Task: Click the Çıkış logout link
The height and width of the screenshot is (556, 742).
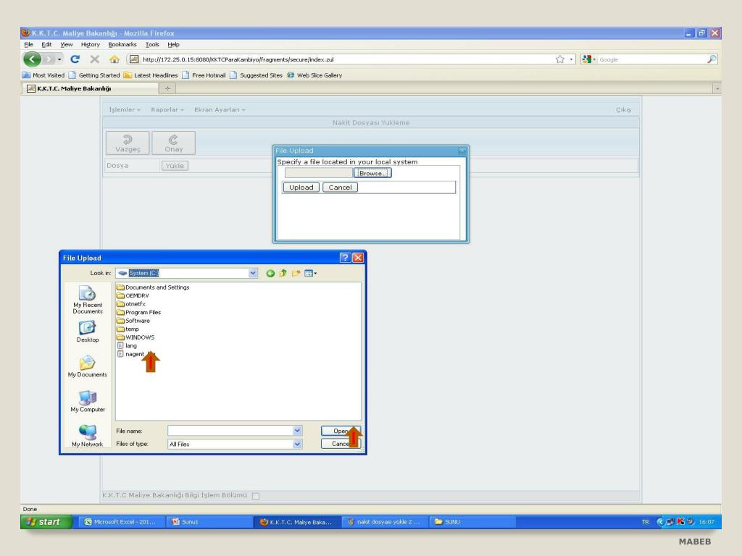Action: pos(623,110)
